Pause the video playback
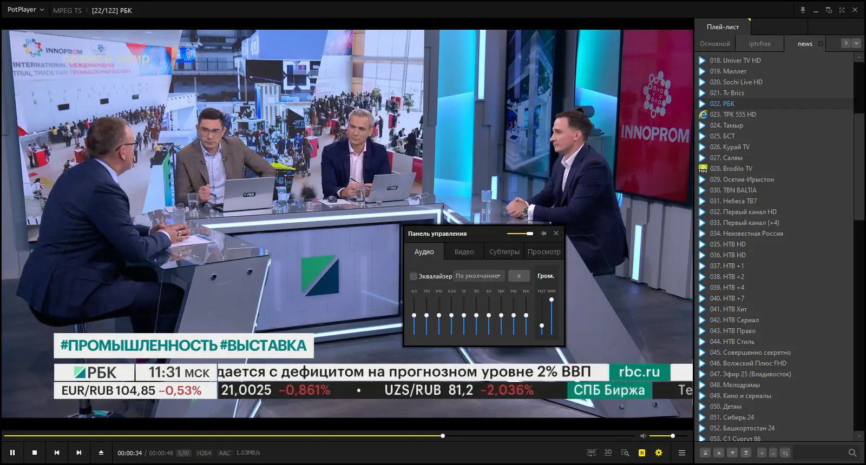The image size is (866, 465). [x=12, y=453]
